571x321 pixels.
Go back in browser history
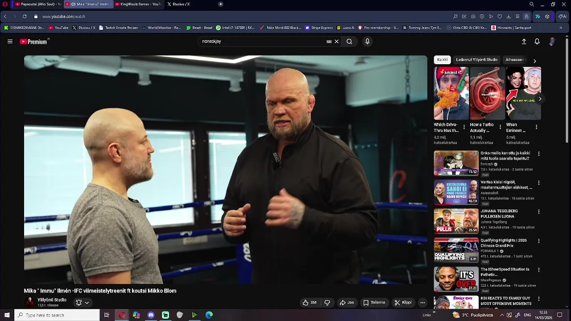point(5,16)
